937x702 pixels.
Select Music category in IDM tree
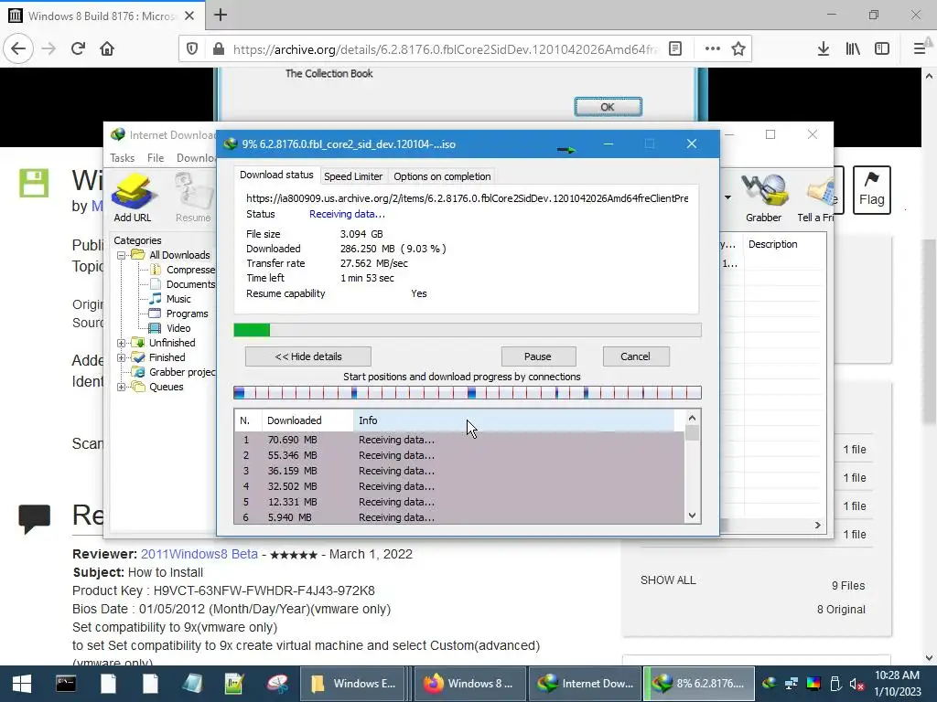point(178,299)
